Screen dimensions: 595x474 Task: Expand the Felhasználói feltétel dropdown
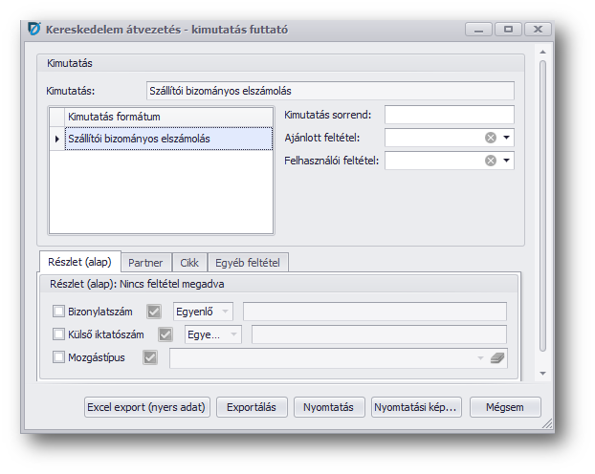pyautogui.click(x=507, y=161)
